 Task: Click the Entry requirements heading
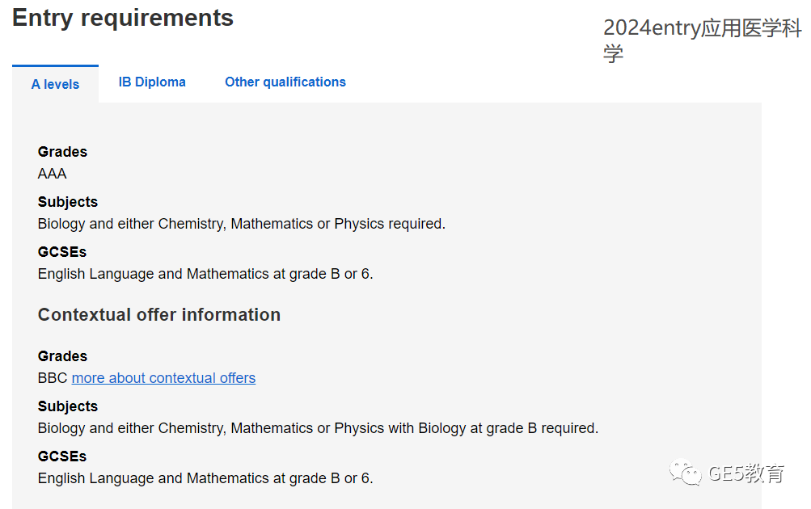123,18
